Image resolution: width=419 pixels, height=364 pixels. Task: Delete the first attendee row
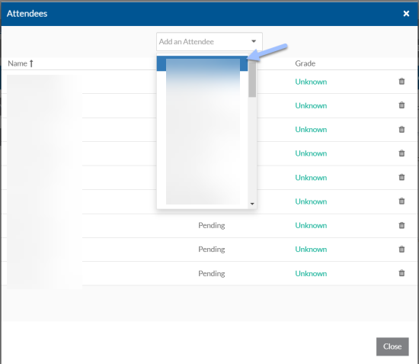(x=401, y=82)
